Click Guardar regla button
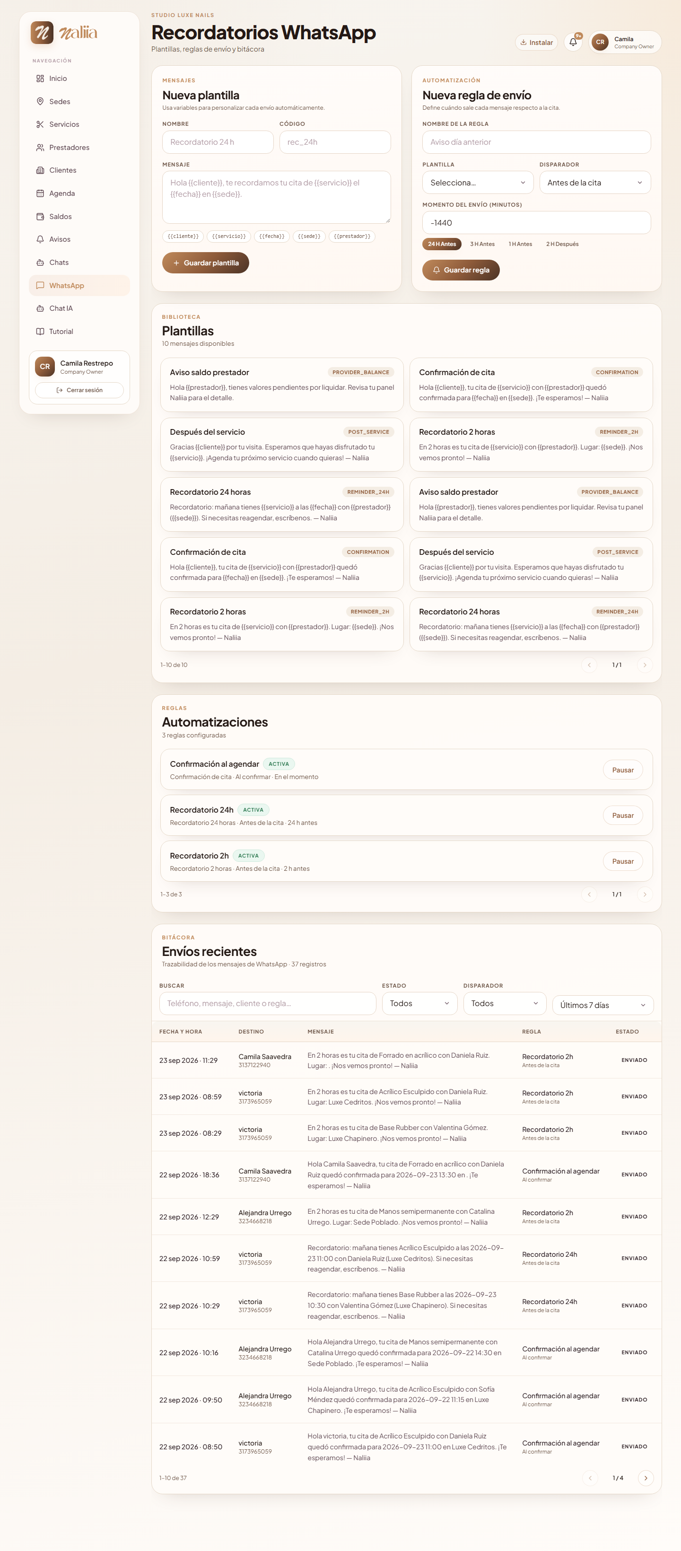 tap(461, 270)
